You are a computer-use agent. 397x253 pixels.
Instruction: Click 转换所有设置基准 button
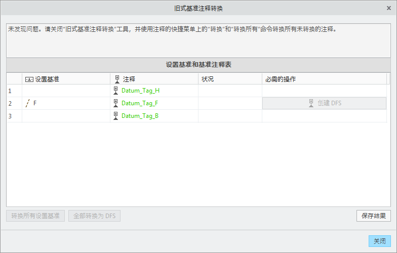[36, 216]
